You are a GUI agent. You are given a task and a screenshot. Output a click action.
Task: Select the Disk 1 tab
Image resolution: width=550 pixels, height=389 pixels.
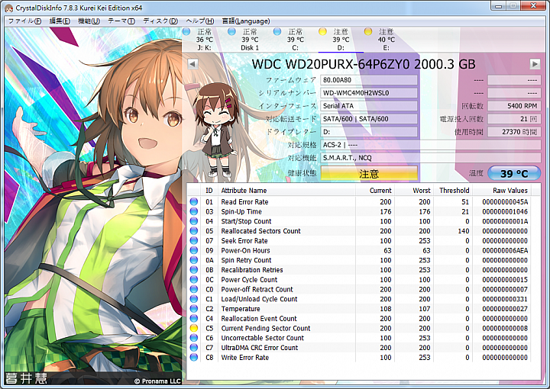pyautogui.click(x=250, y=40)
